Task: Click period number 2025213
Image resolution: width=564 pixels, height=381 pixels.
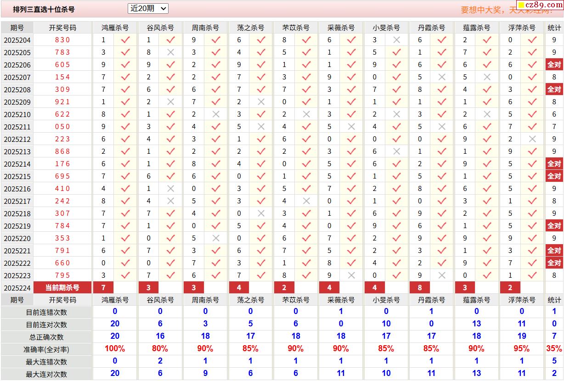Action: (17, 151)
